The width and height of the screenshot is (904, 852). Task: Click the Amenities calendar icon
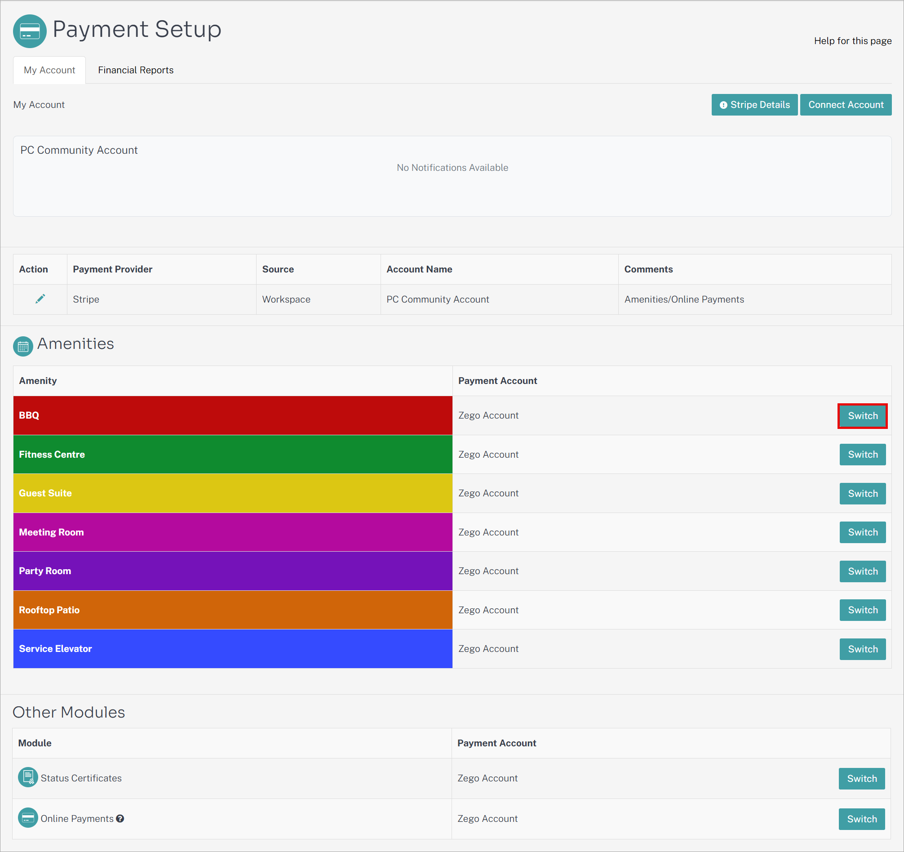point(23,346)
